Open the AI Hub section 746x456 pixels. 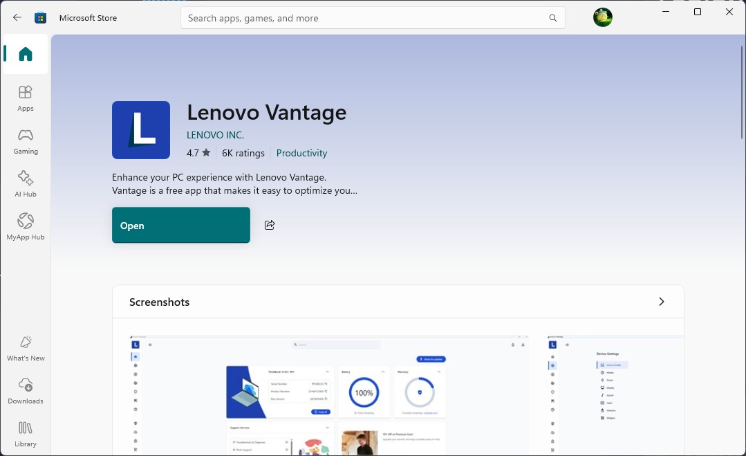point(25,184)
